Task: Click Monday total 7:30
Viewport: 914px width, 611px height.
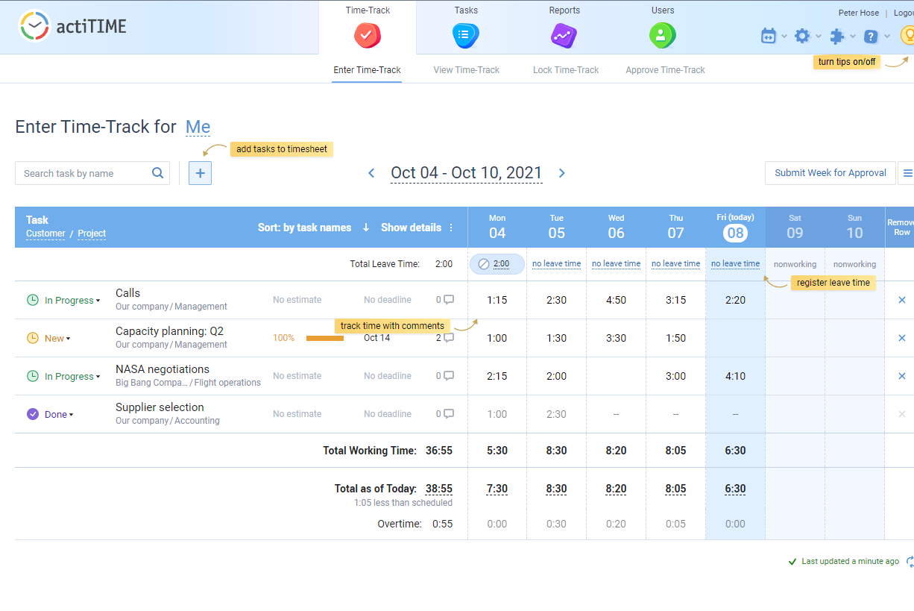Action: (497, 489)
